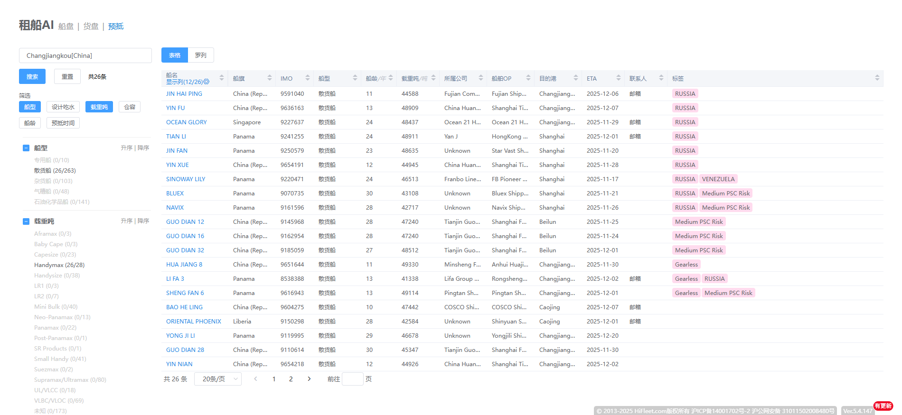
Task: Open the 货盘 navigation tab
Action: click(x=91, y=27)
